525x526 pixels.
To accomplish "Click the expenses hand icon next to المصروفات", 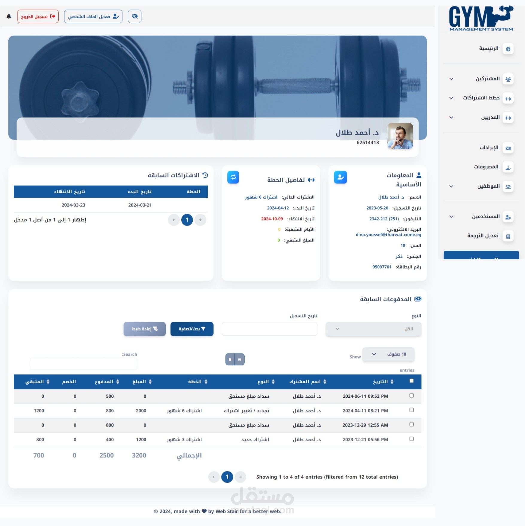I will pos(508,167).
